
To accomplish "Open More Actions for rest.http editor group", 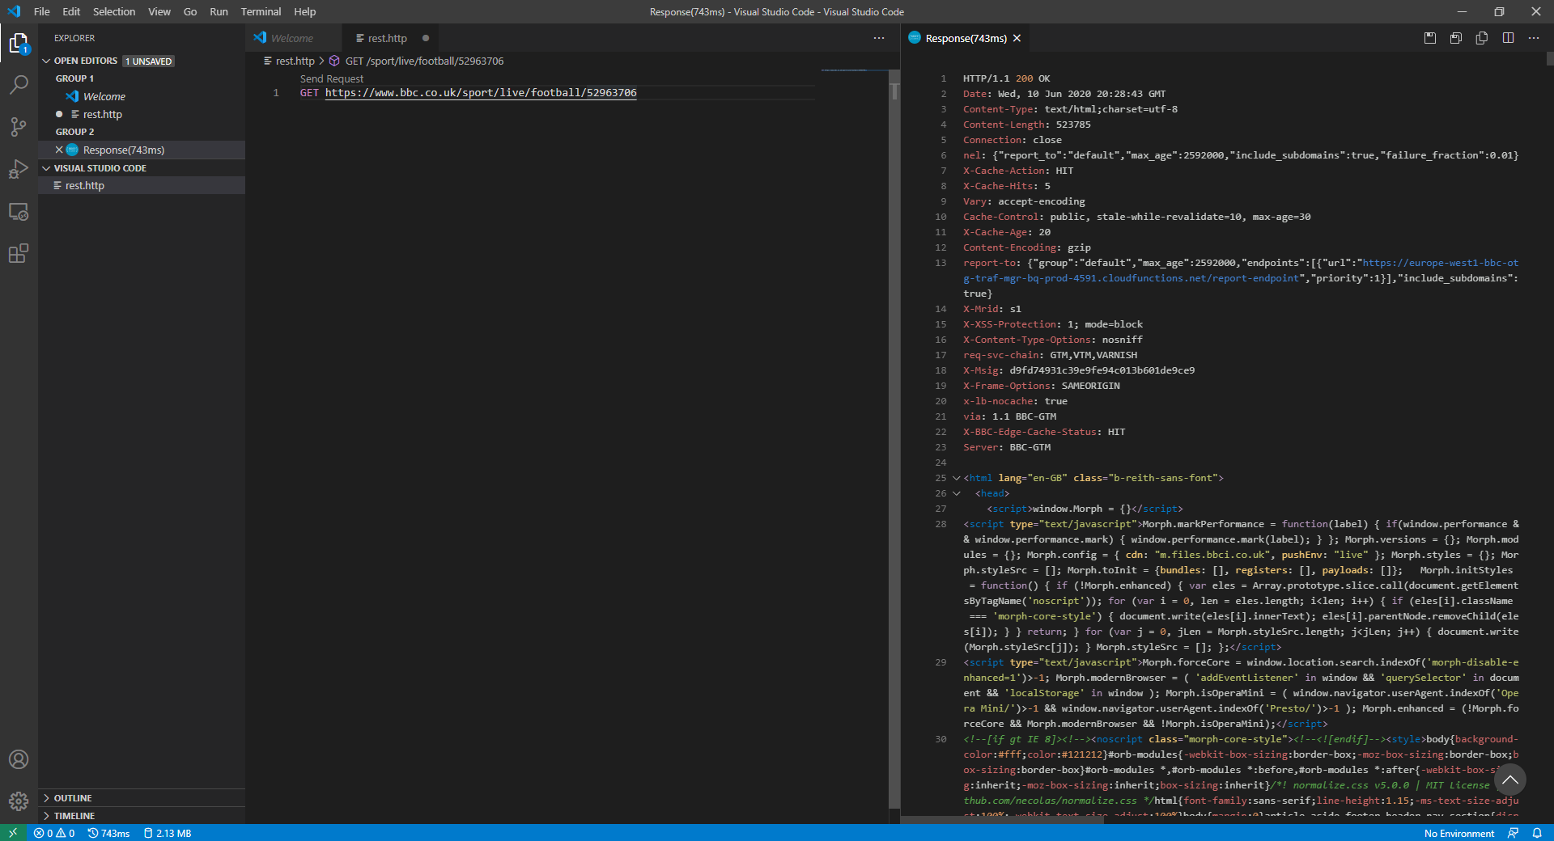I will 879,38.
